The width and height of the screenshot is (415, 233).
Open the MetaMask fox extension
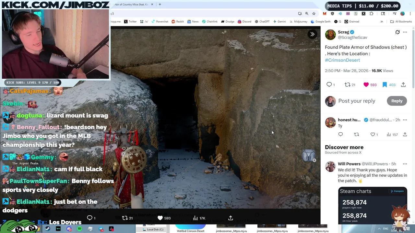(325, 14)
